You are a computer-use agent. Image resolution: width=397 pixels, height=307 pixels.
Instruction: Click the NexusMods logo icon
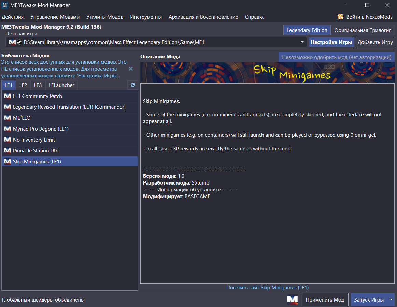pos(341,17)
